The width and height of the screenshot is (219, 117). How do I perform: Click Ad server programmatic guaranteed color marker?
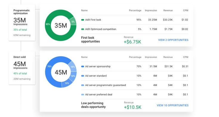click(83, 85)
